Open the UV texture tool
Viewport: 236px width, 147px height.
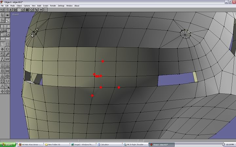pyautogui.click(x=7, y=59)
